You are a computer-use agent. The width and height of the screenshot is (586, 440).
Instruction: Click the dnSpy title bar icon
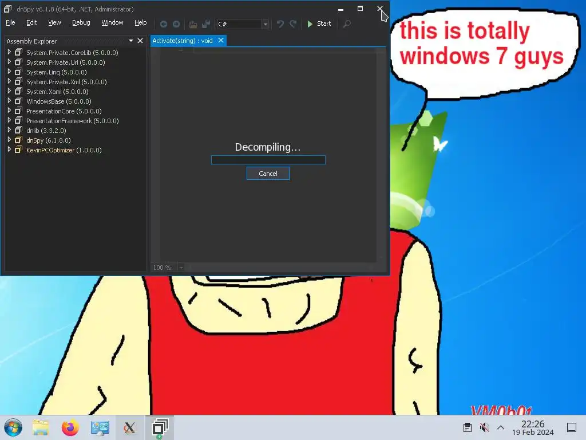pos(7,9)
